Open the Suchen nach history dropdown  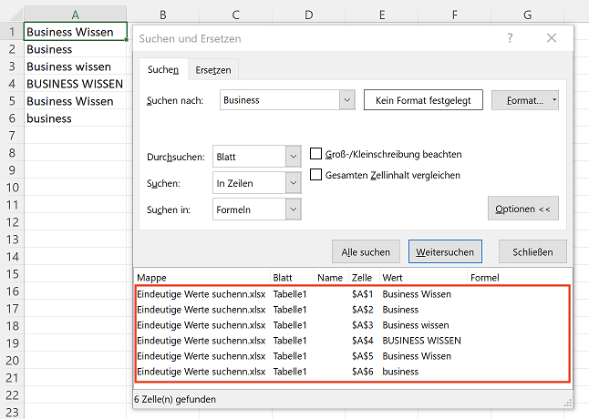click(x=347, y=100)
